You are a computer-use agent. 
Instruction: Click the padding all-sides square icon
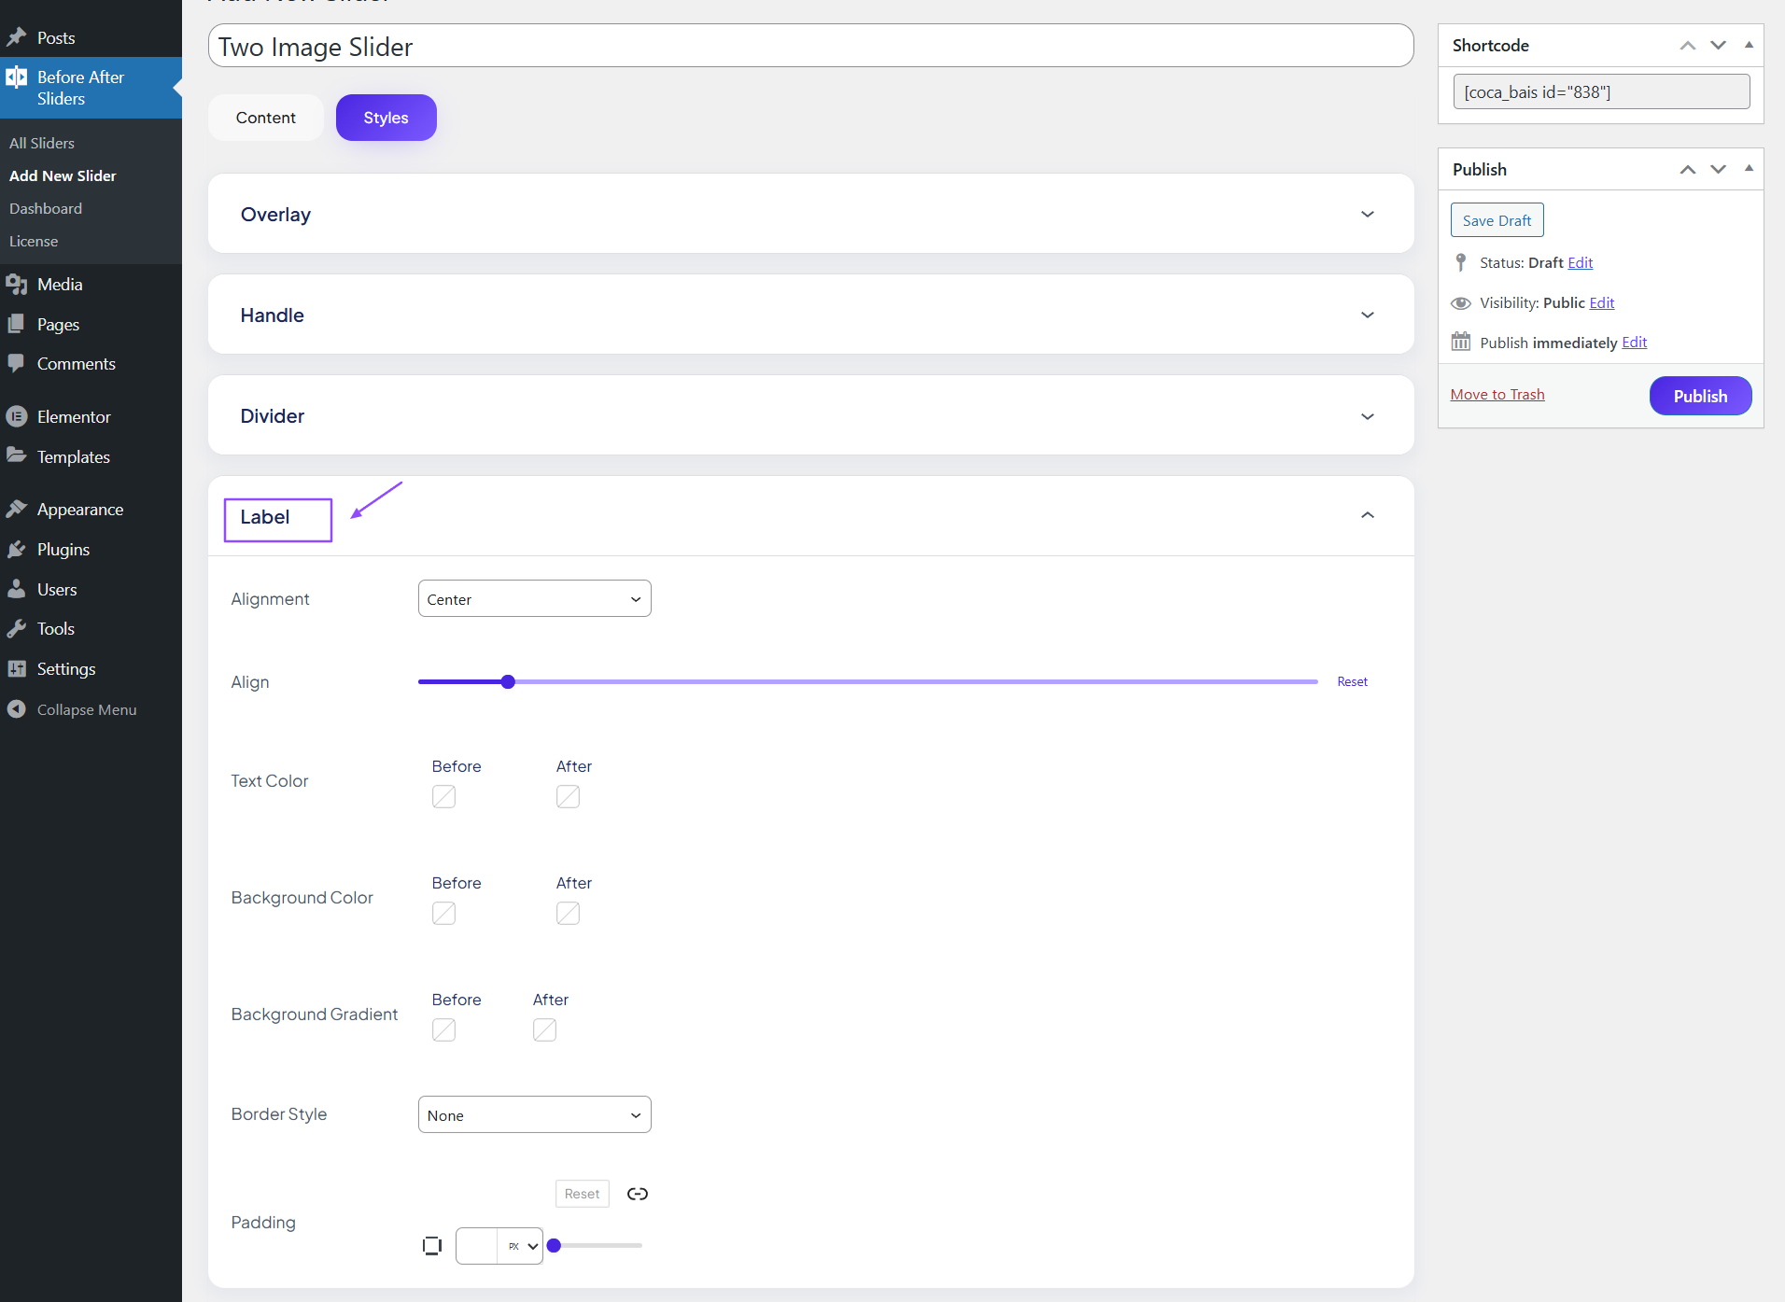pos(432,1246)
